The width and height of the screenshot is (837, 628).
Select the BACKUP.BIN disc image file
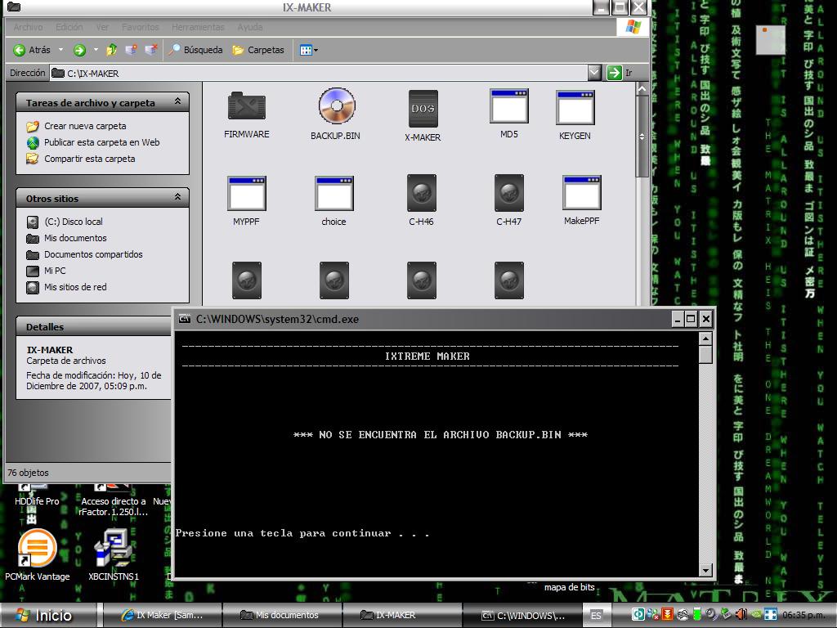click(336, 105)
